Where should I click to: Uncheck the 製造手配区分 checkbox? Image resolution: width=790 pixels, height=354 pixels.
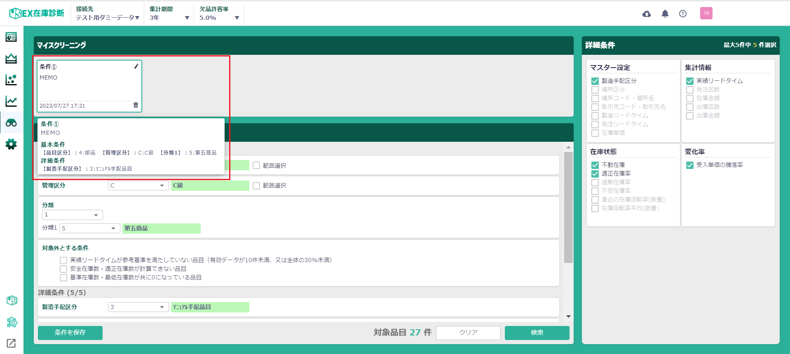click(595, 81)
